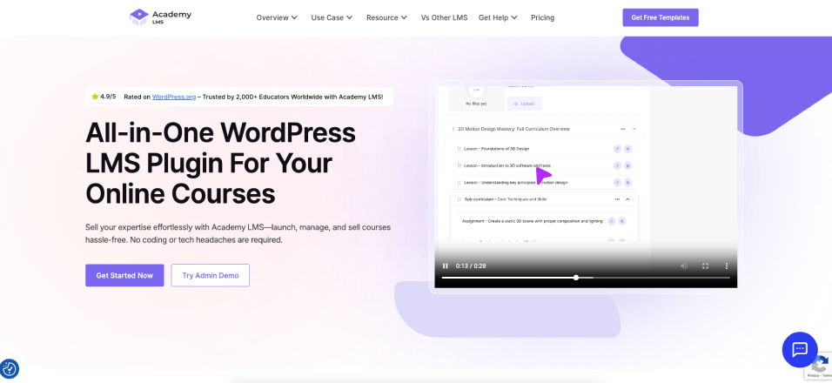Click the reCAPTCHA badge

click(x=819, y=369)
